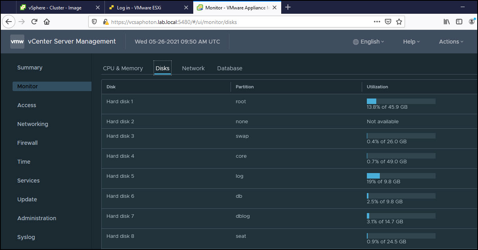Open the Database tab
The width and height of the screenshot is (478, 250).
pyautogui.click(x=230, y=68)
